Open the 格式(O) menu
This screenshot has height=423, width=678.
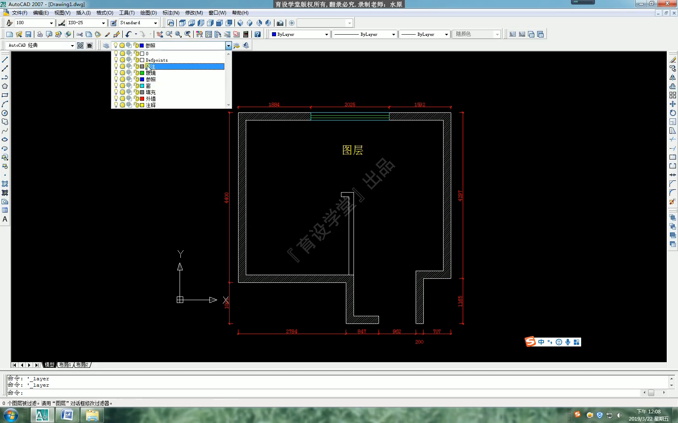pos(105,13)
